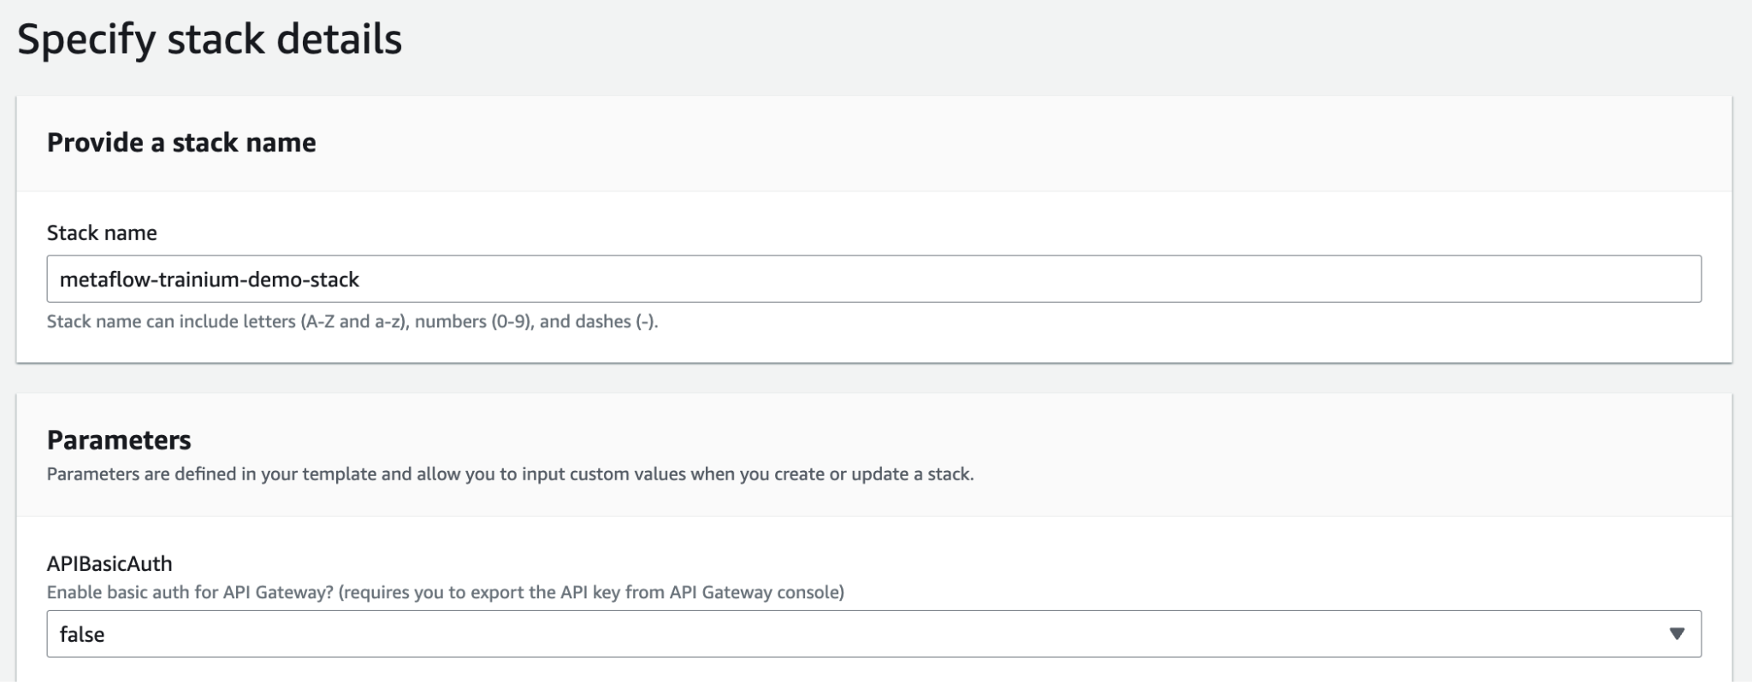This screenshot has height=682, width=1752.
Task: Click the 'Parameters' section heading
Action: click(x=119, y=439)
